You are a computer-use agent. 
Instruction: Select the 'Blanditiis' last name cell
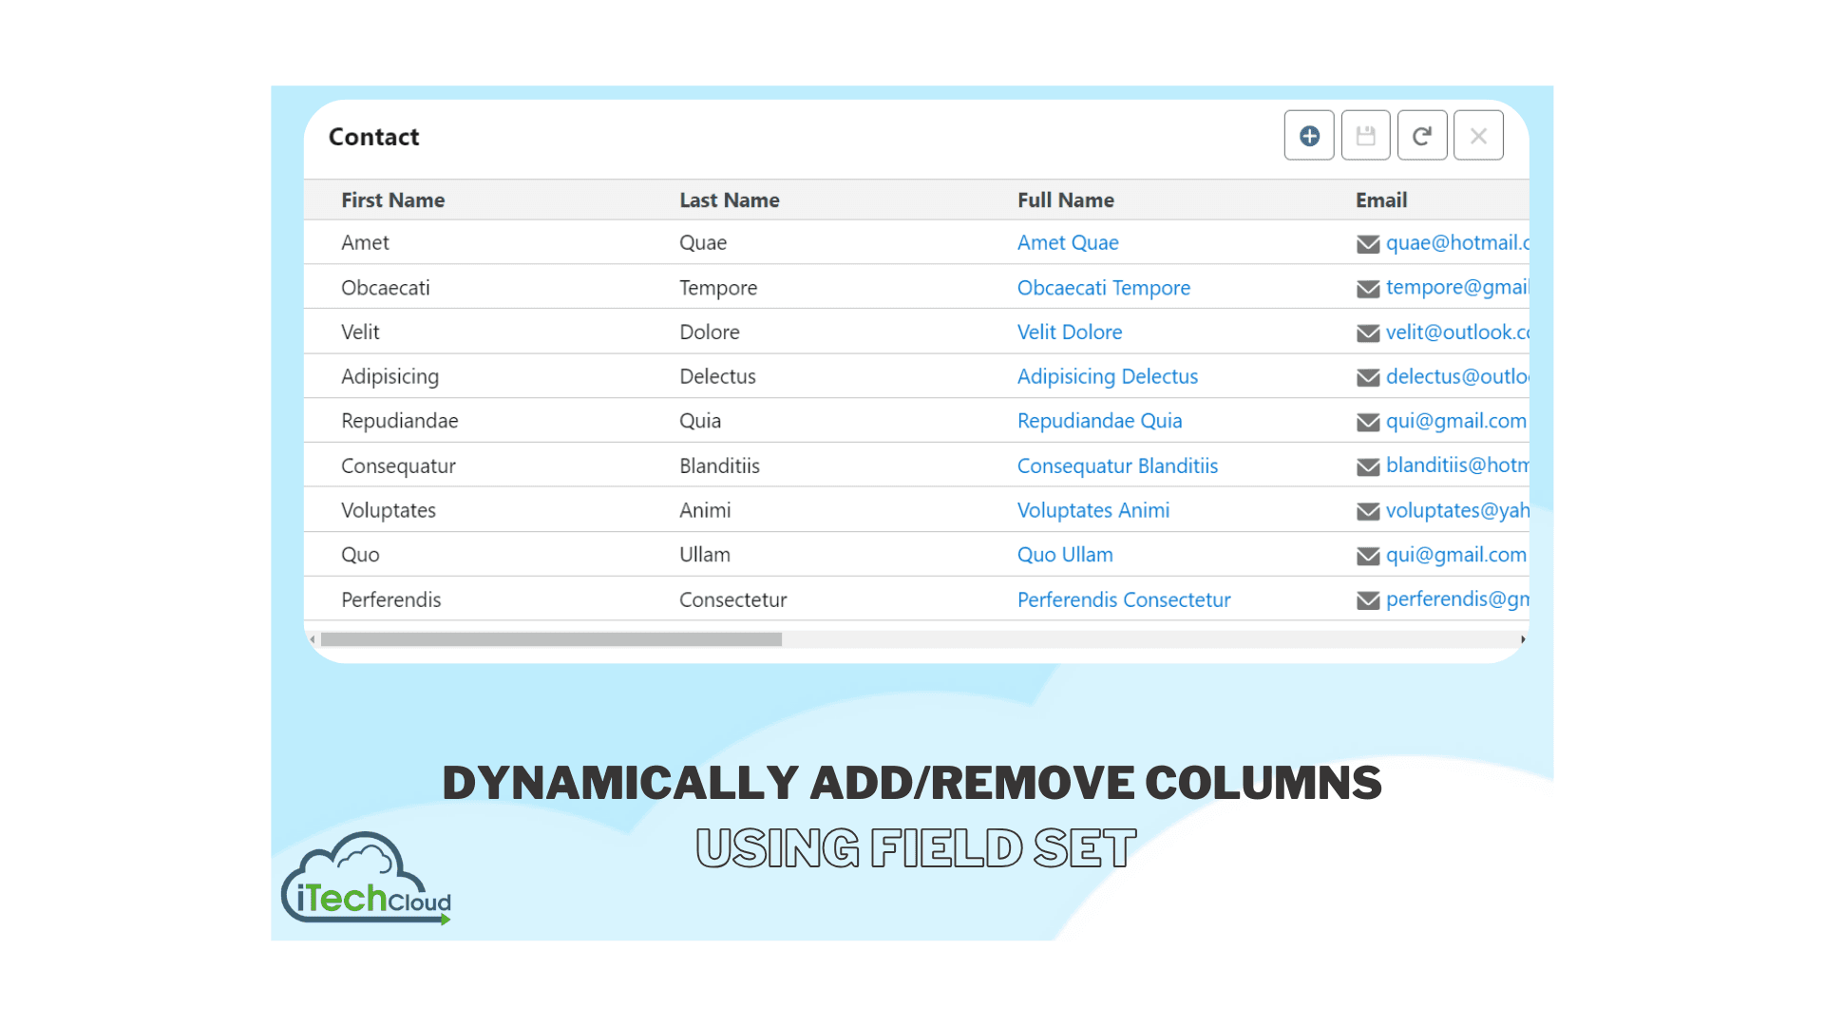pyautogui.click(x=719, y=466)
